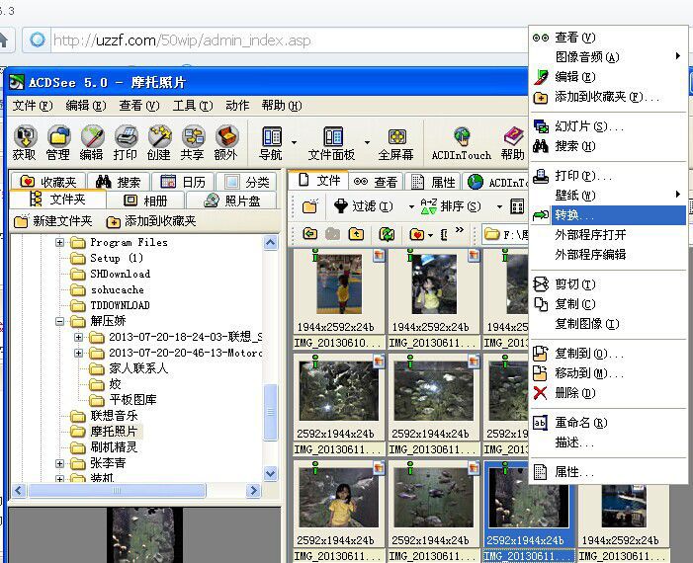Open the 创建 (Create) wand icon
This screenshot has width=693, height=563.
tap(159, 142)
